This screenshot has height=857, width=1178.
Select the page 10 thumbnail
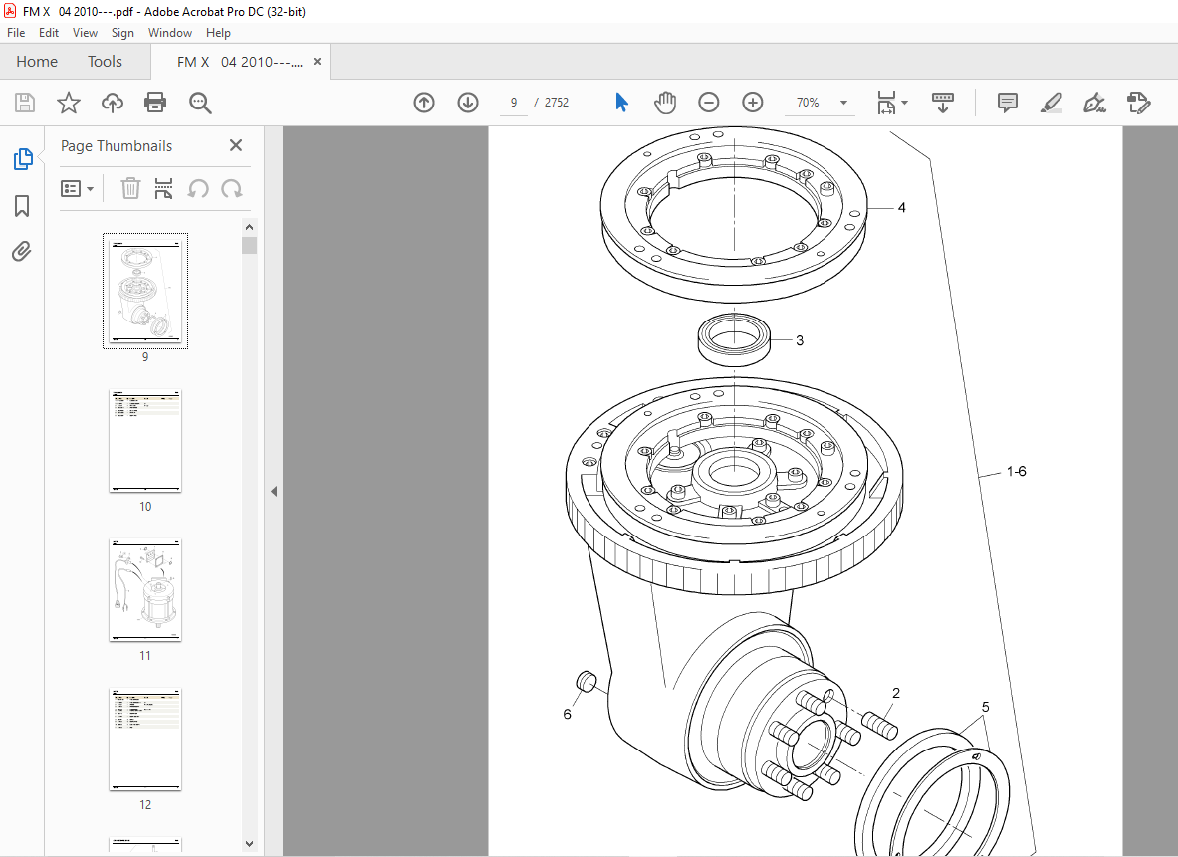pos(145,441)
